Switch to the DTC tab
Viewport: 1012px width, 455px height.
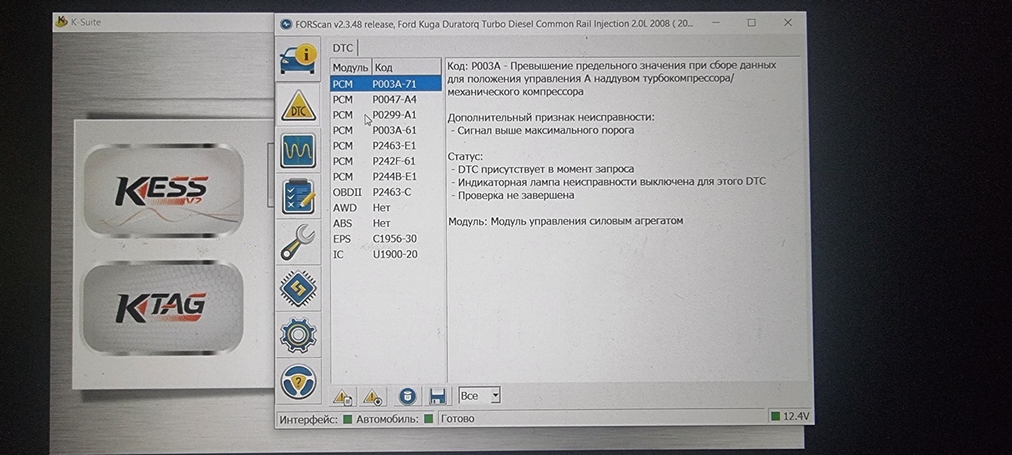coord(342,48)
